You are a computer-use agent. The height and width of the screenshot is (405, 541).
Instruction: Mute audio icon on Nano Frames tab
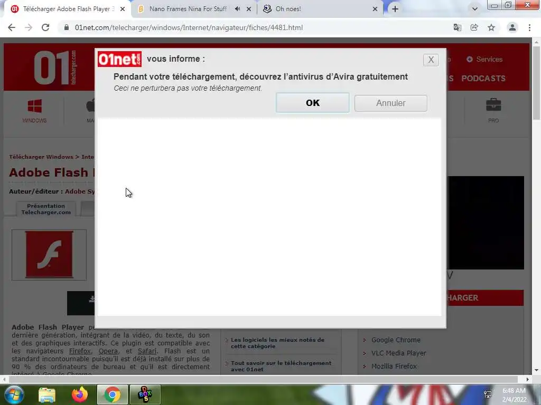pos(237,9)
